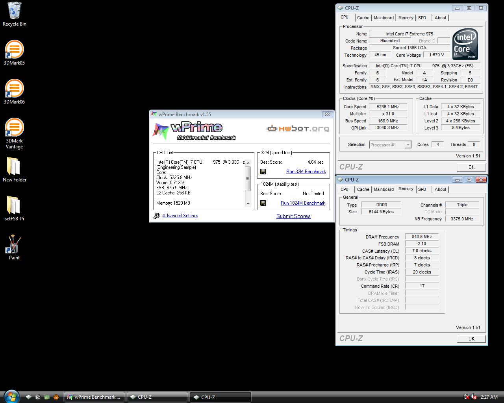Screen dimensions: 504x403
Task: Open the Cache tab in the bottom CPU-Z window
Action: coord(363,189)
